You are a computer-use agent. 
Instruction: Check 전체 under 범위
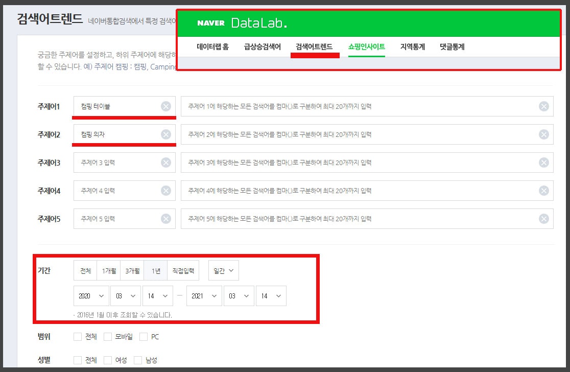[78, 337]
